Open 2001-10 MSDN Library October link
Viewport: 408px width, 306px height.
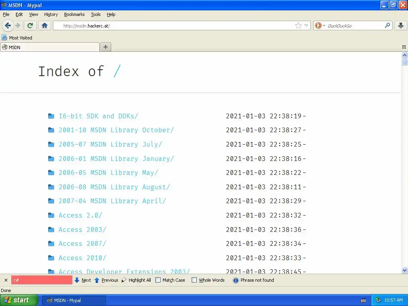click(116, 130)
